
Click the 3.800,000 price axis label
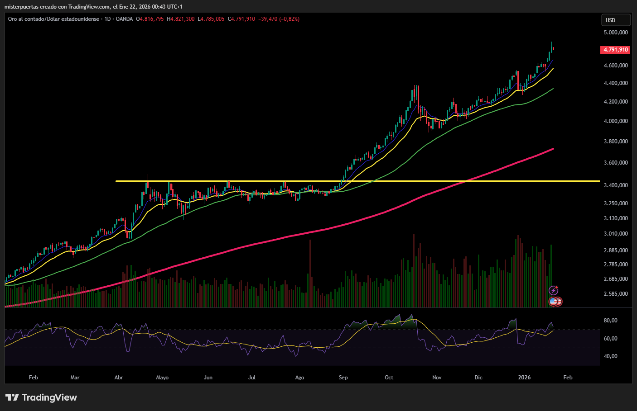[616, 142]
